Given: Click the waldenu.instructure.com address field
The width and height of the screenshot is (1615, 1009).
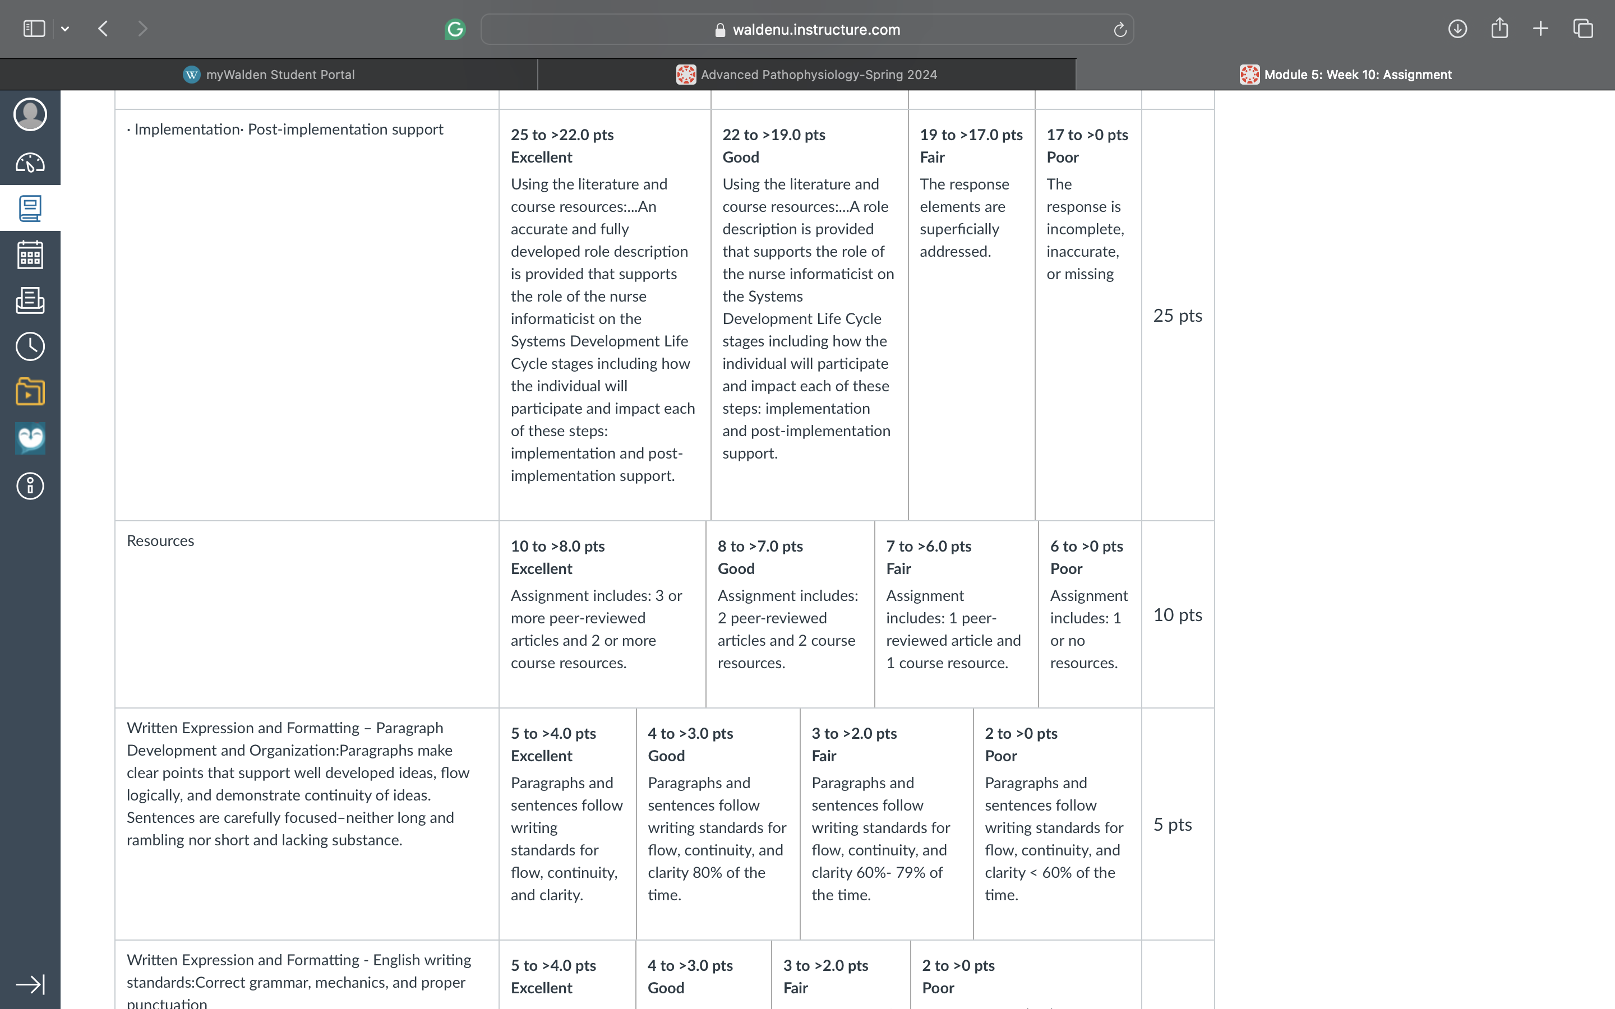Looking at the screenshot, I should 807,29.
